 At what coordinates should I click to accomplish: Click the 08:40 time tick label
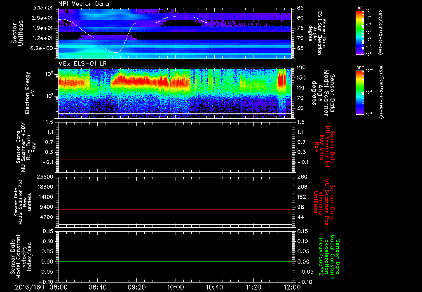pyautogui.click(x=97, y=287)
